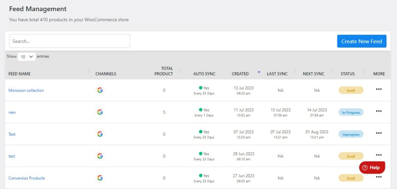The image size is (397, 189).
Task: Click the Channels column header
Action: click(105, 74)
